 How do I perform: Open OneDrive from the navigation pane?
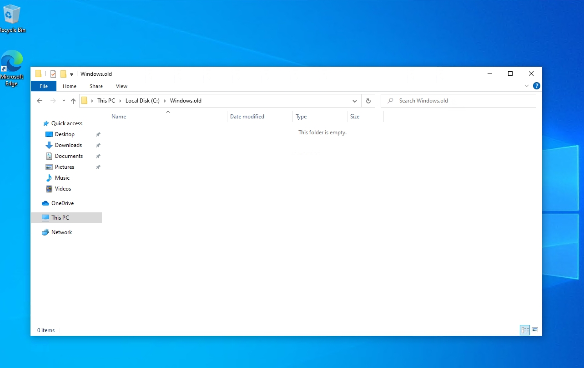[64, 203]
